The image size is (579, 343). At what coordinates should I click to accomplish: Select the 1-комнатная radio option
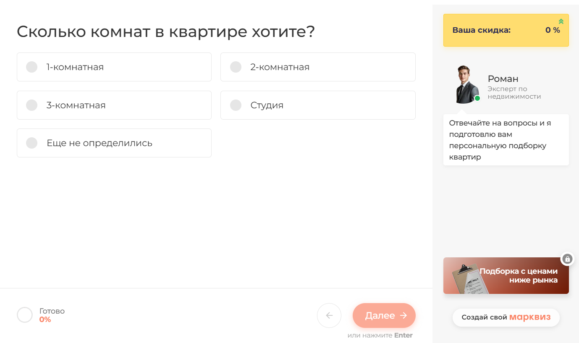114,67
